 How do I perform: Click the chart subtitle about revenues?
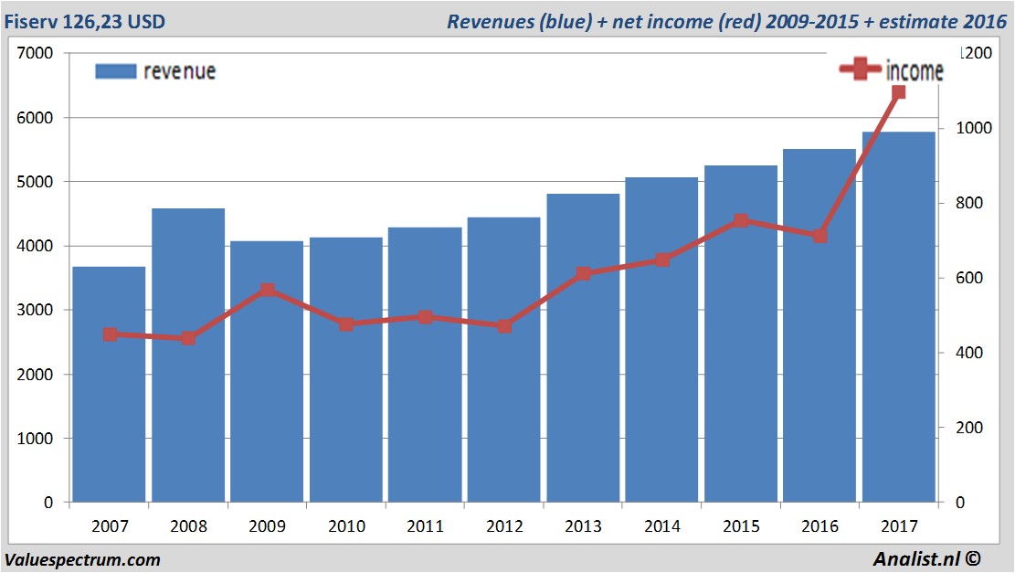[726, 21]
